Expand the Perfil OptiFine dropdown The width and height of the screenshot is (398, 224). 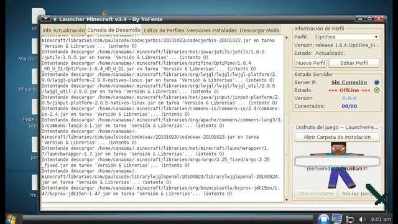click(347, 37)
